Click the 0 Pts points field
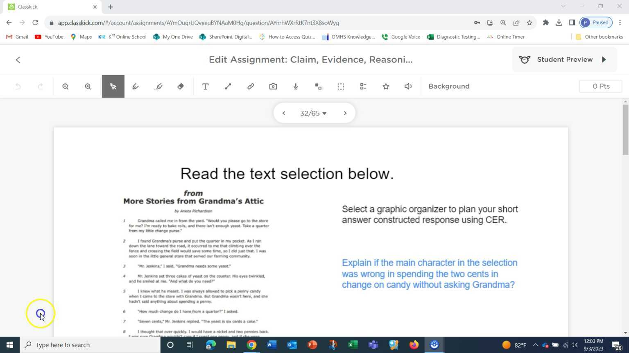The image size is (629, 353). [600, 86]
